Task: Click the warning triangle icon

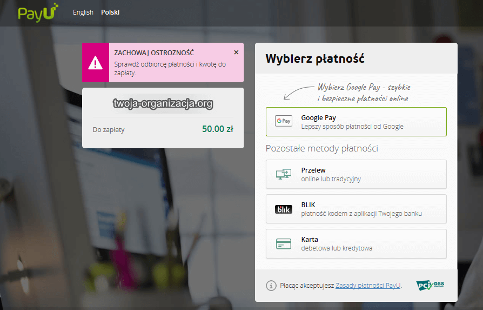Action: click(x=96, y=63)
